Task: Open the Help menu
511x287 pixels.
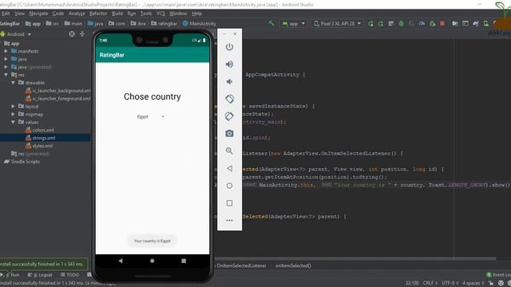Action: coord(197,14)
